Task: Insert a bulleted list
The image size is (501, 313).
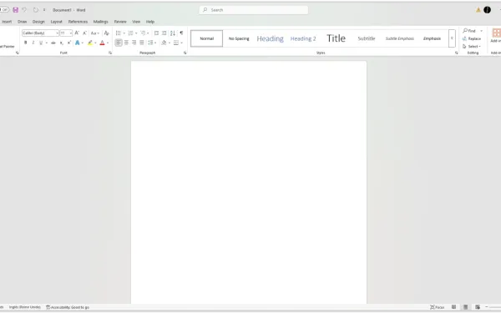Action: pyautogui.click(x=119, y=33)
